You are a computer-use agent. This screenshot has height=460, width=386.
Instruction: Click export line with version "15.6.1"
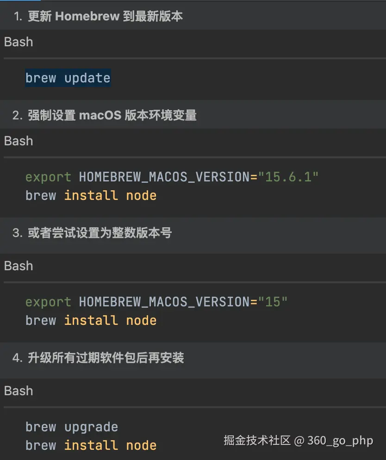click(172, 177)
